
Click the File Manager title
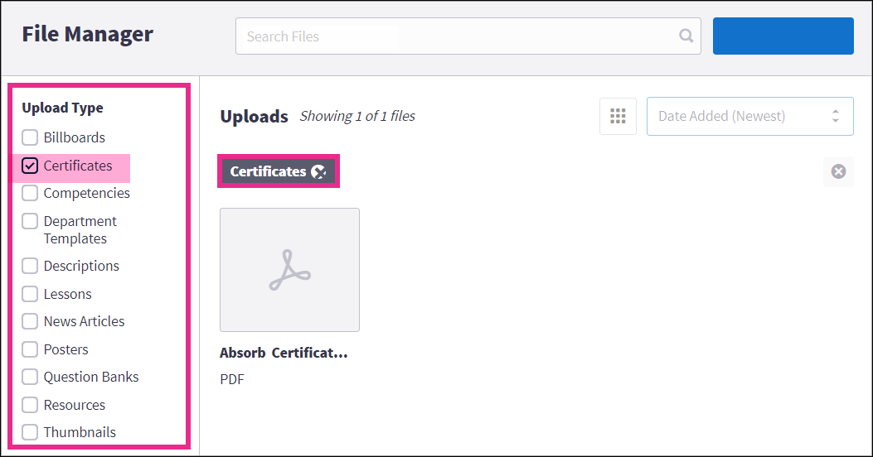click(x=87, y=34)
